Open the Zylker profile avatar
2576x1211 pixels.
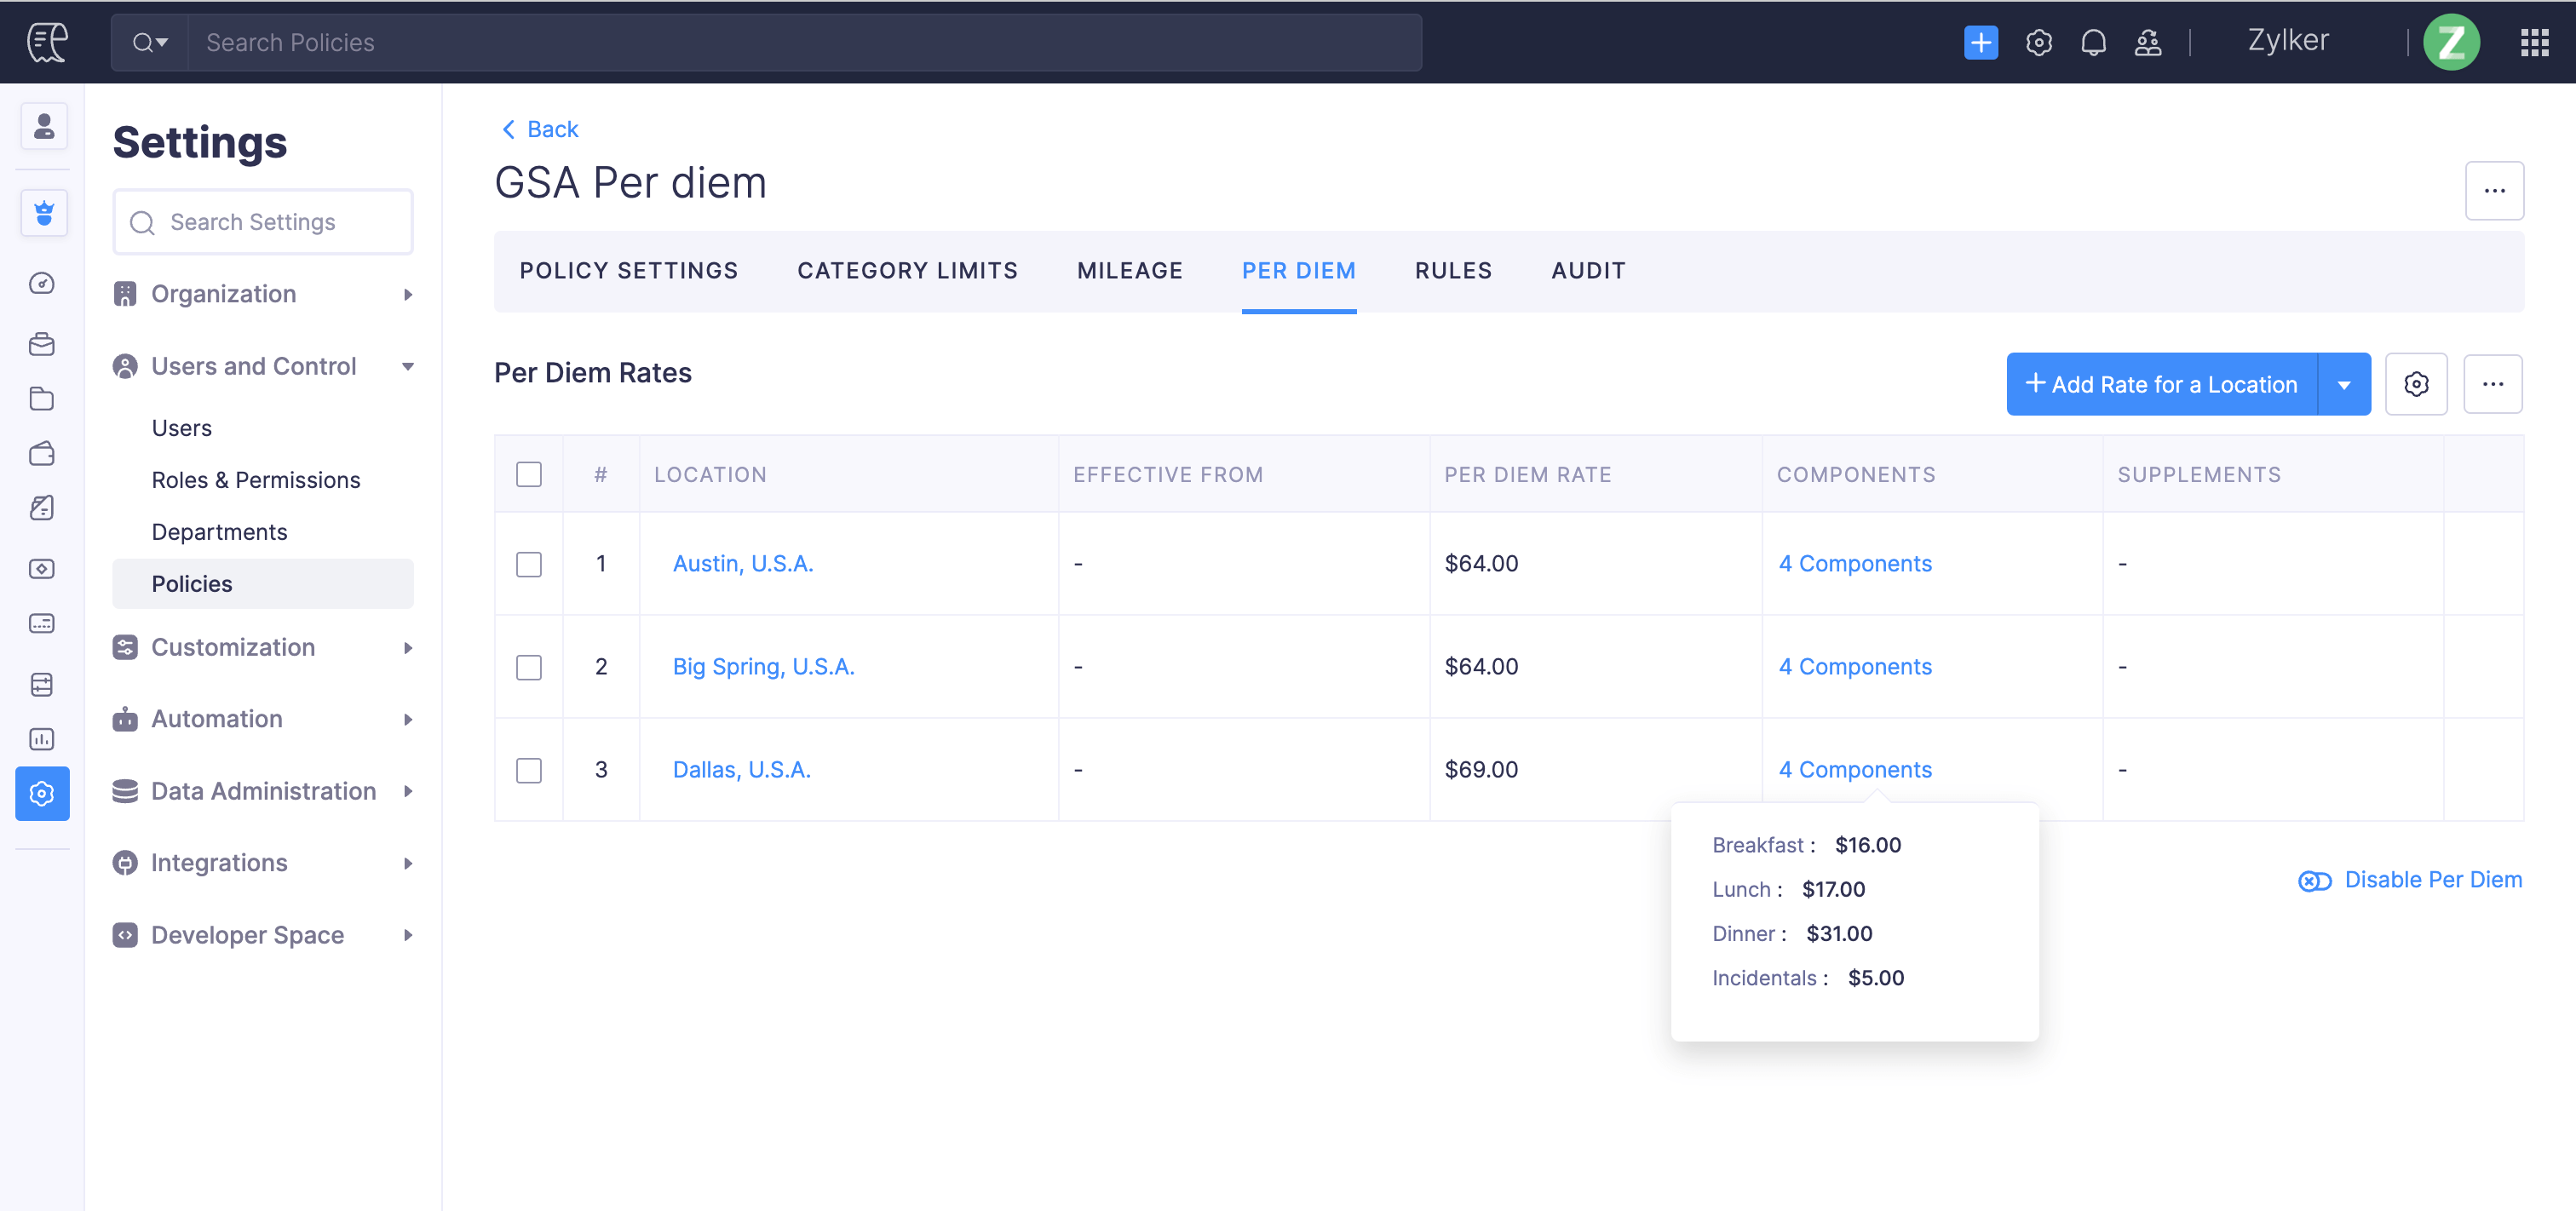pyautogui.click(x=2450, y=42)
